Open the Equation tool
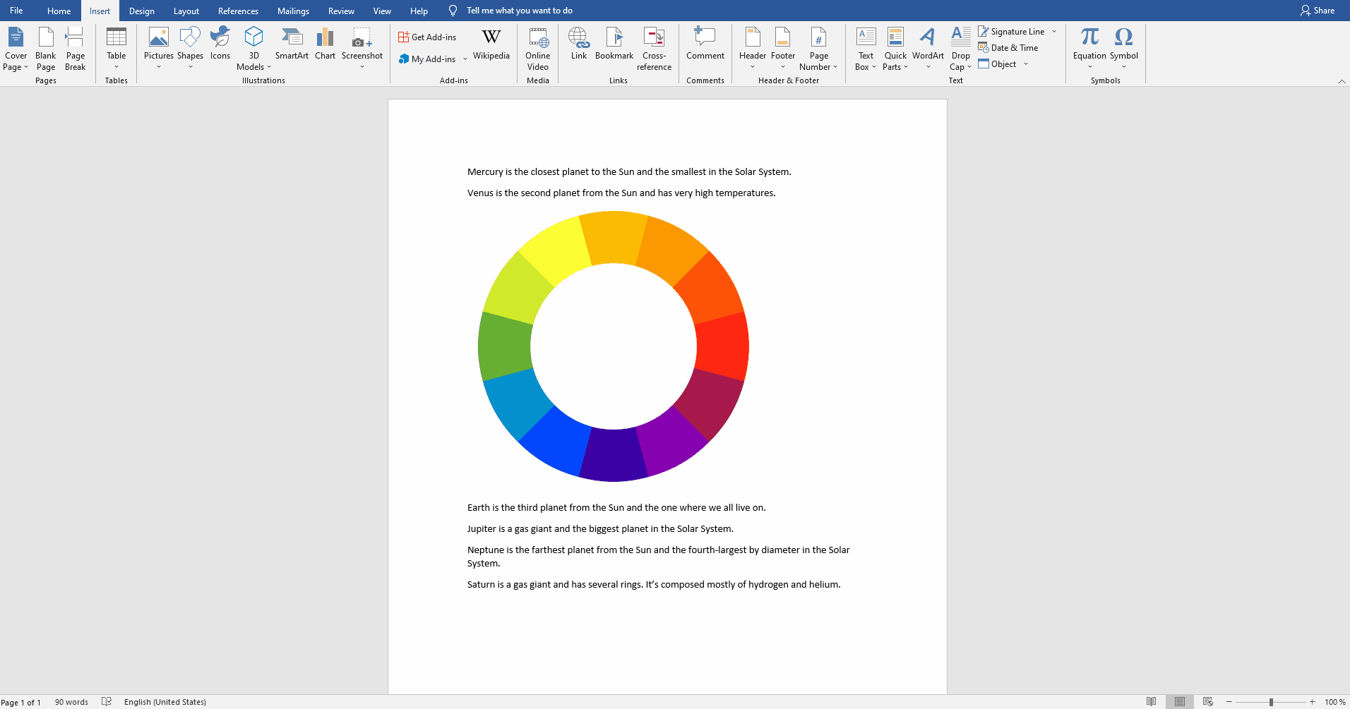This screenshot has height=709, width=1350. point(1089,44)
